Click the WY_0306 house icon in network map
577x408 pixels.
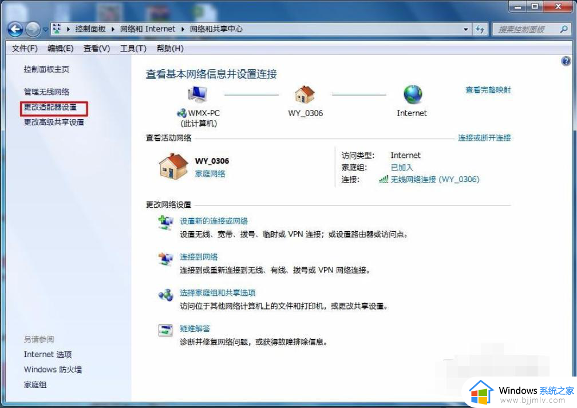305,94
